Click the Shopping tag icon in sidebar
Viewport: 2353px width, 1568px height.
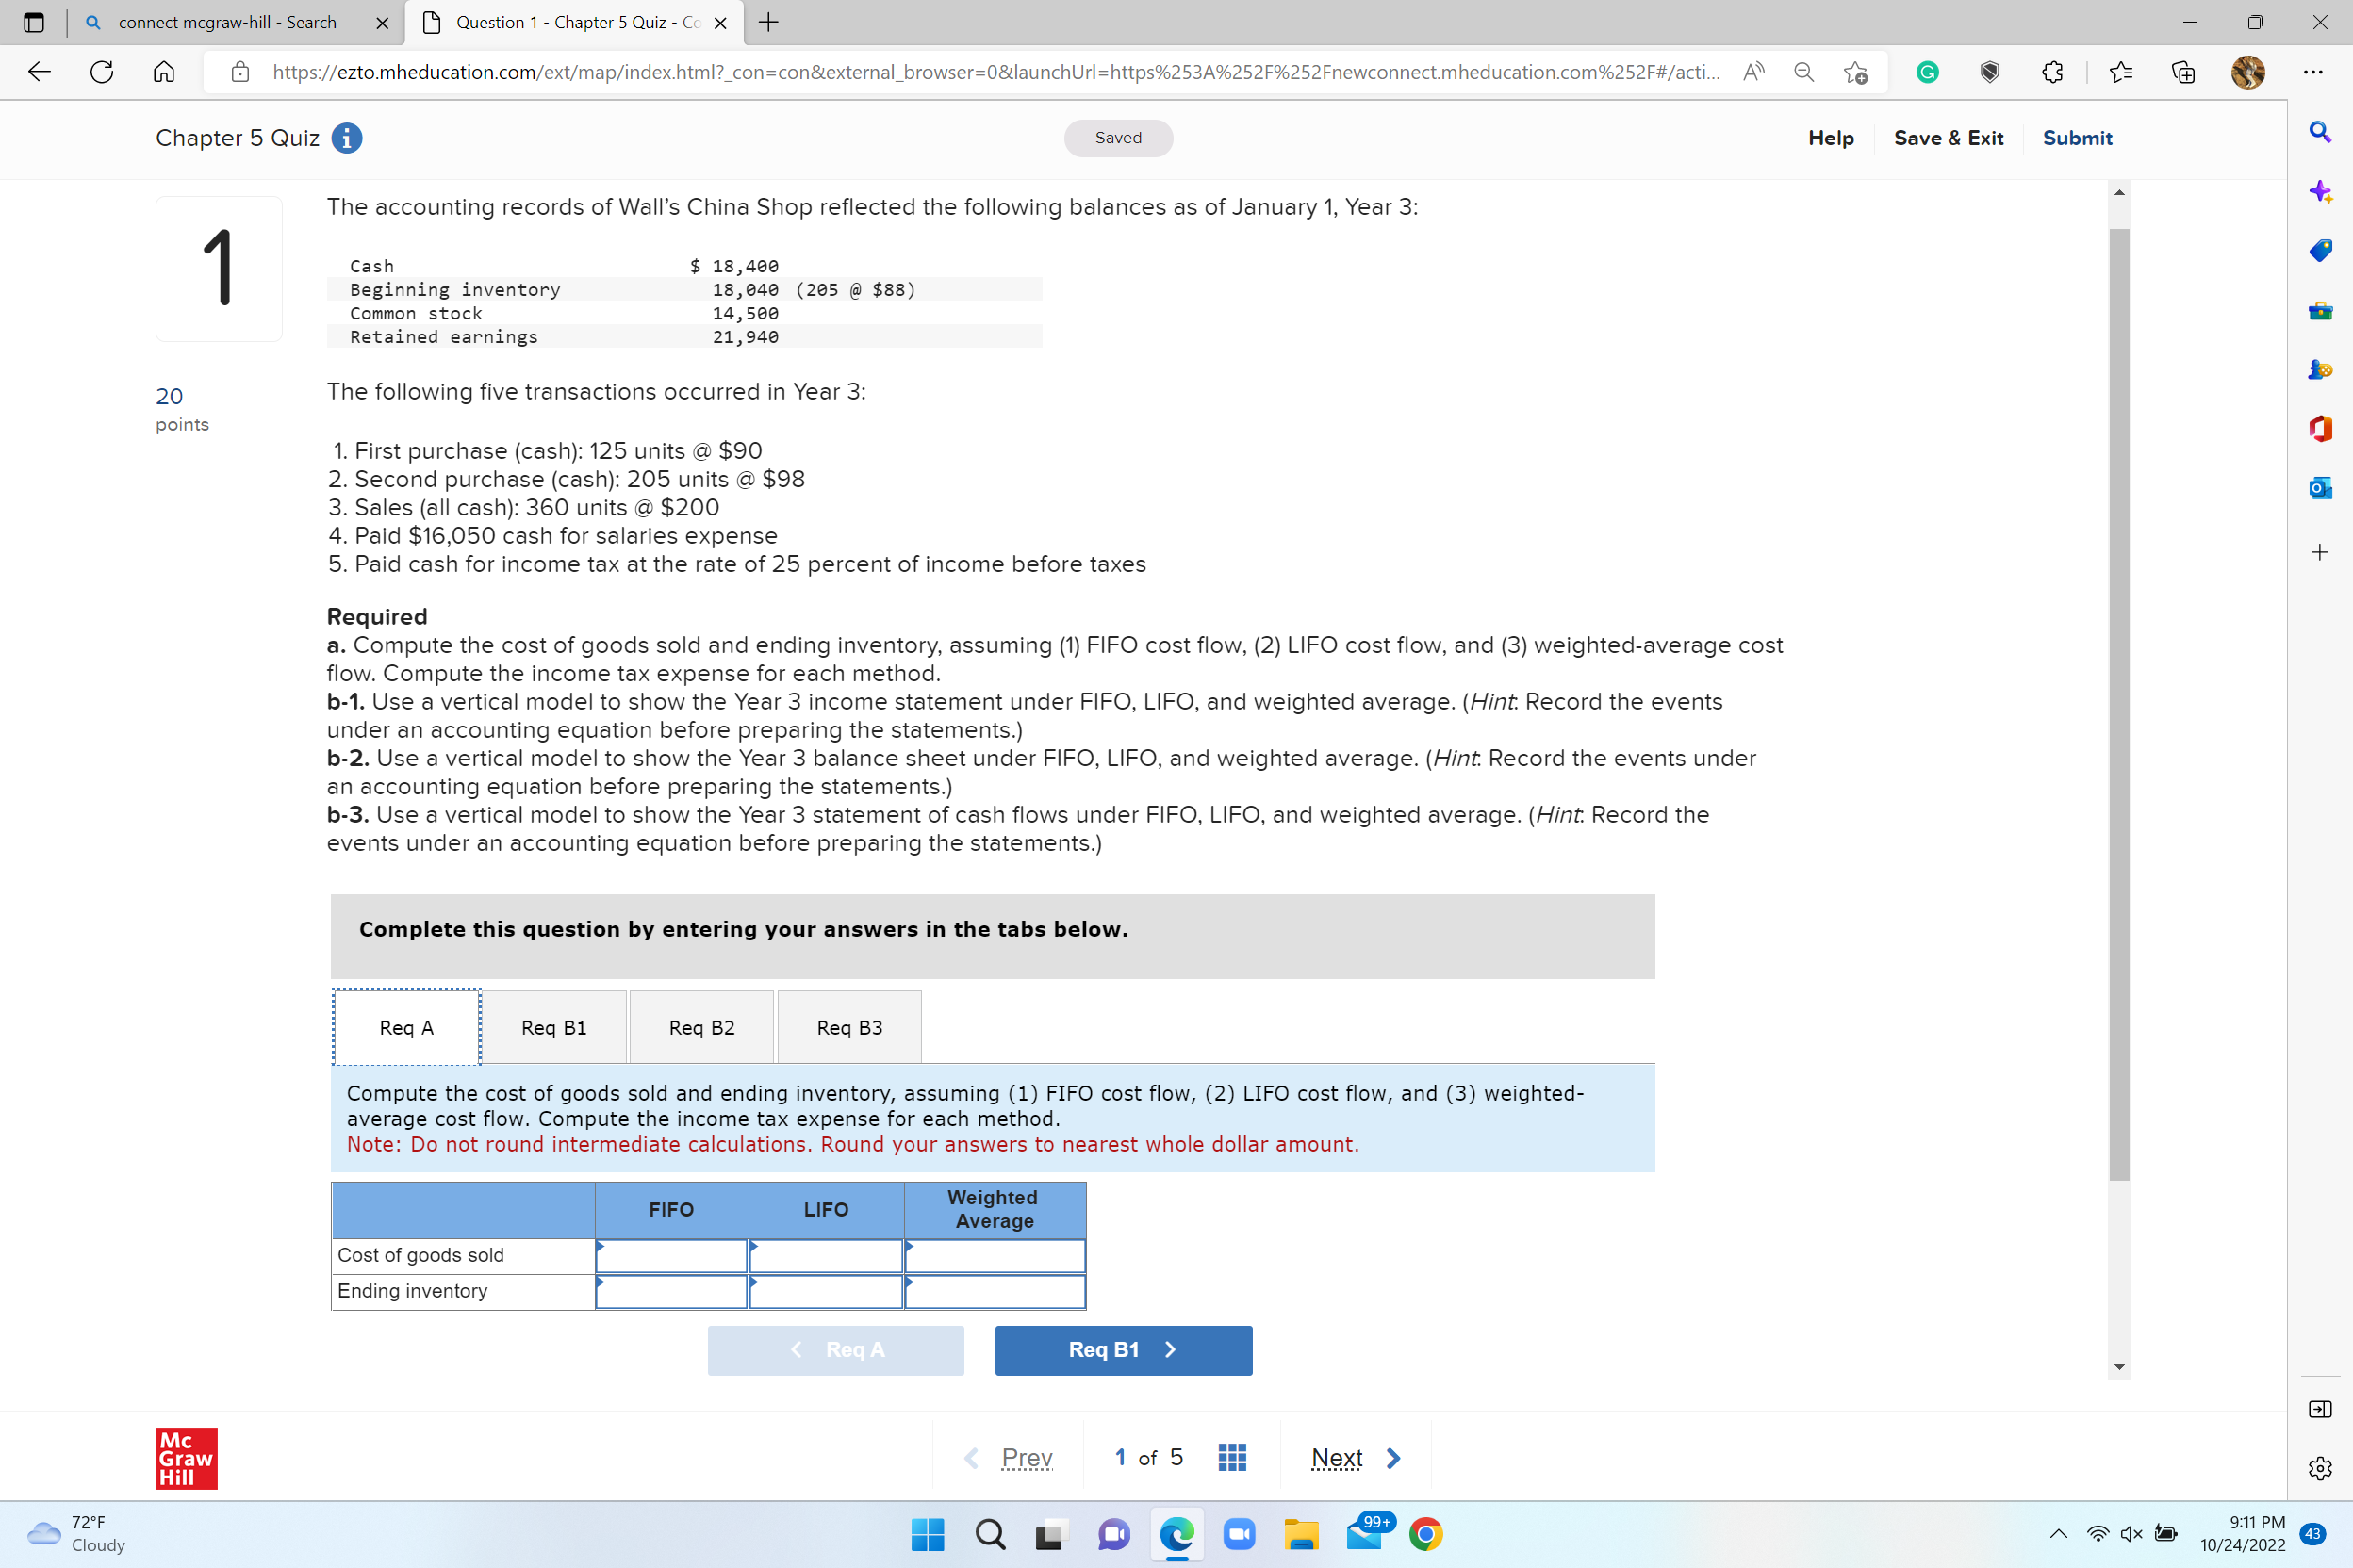click(2321, 251)
